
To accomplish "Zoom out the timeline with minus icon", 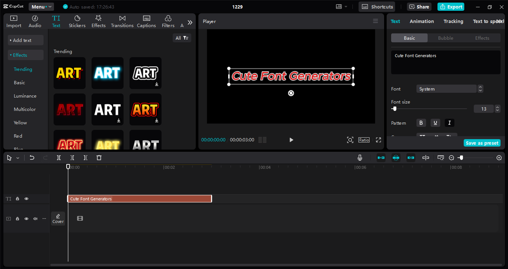I will point(452,158).
